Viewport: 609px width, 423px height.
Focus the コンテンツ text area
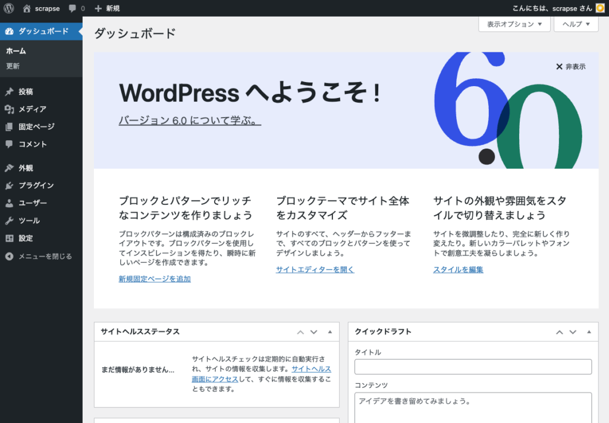tap(473, 408)
